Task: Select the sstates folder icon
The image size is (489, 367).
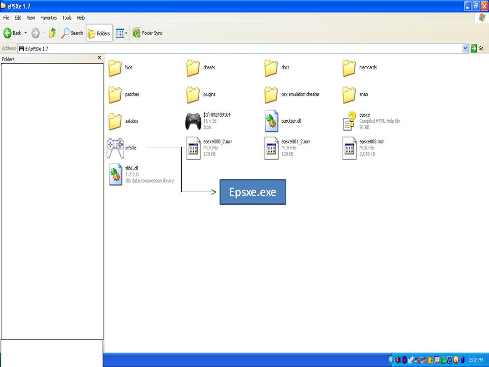Action: (x=115, y=122)
